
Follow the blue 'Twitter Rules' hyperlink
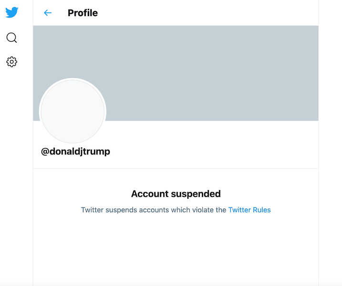pyautogui.click(x=249, y=210)
